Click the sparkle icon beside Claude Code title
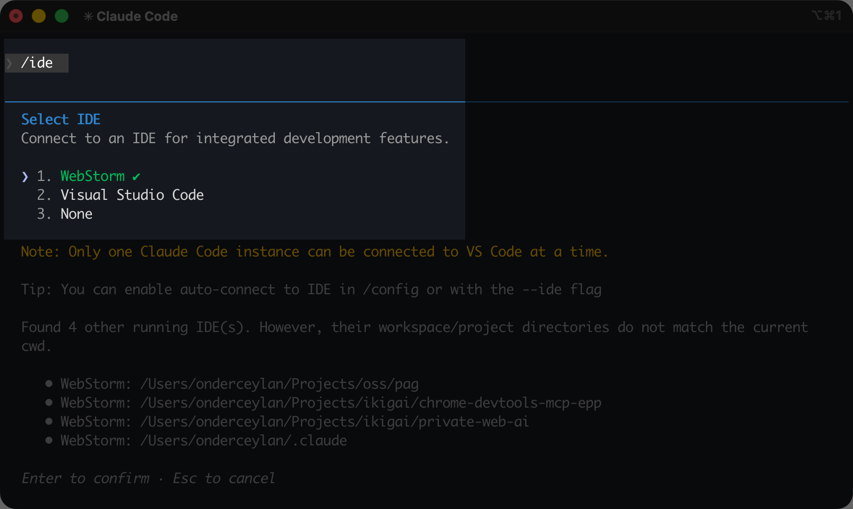853x509 pixels. (88, 16)
